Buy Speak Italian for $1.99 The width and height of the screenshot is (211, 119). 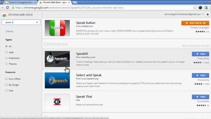coord(195,23)
